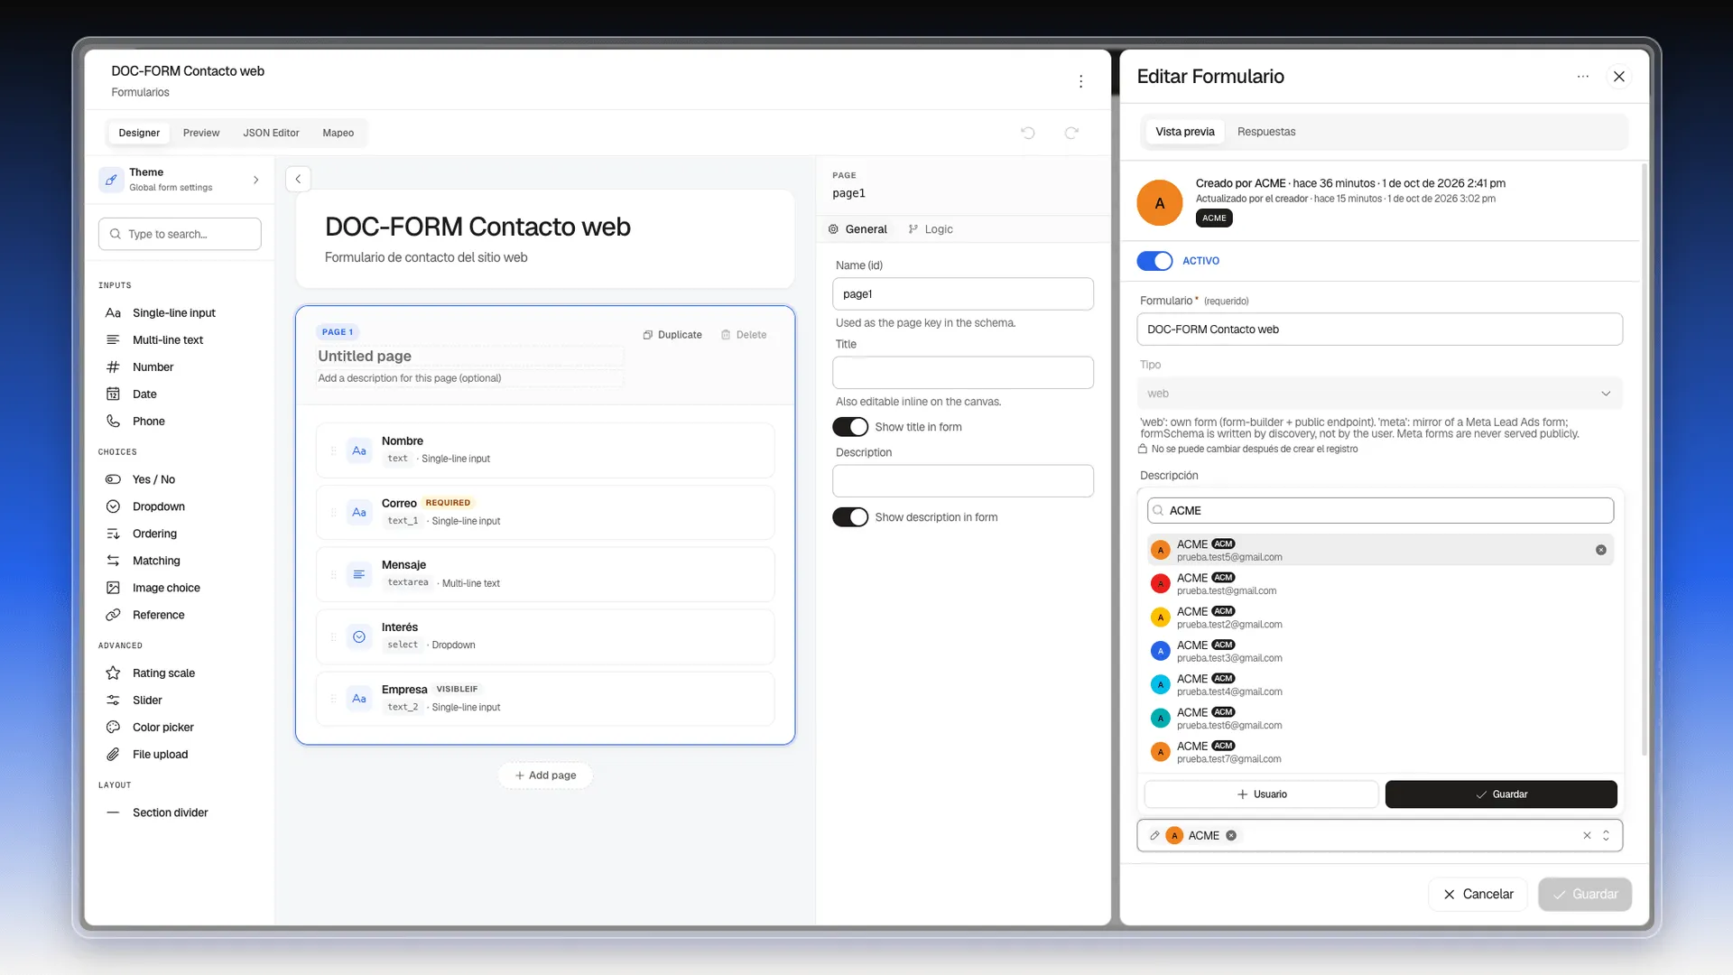Open the JSON Editor tab
The image size is (1733, 975).
[271, 133]
